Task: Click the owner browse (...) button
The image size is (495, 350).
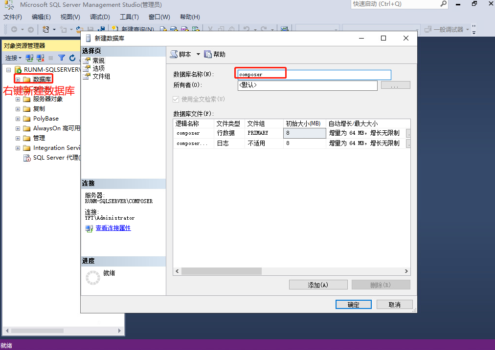Action: pos(396,85)
